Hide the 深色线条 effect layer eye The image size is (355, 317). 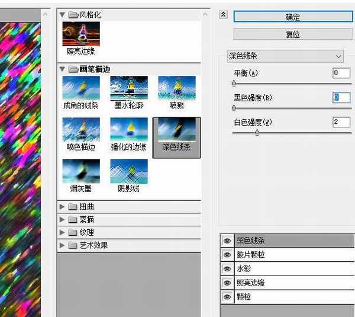(227, 241)
